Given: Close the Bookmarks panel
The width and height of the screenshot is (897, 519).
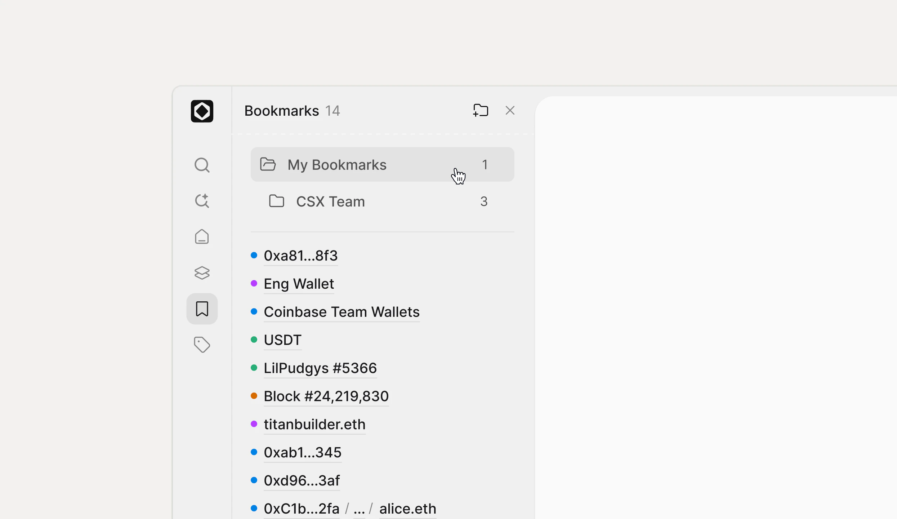Looking at the screenshot, I should [x=510, y=110].
